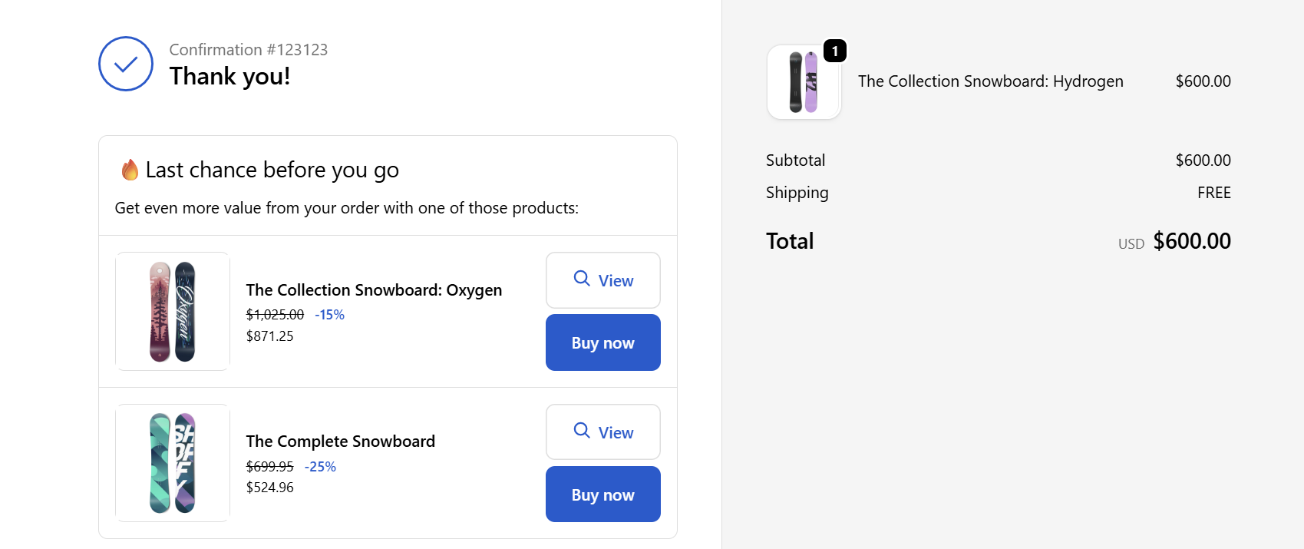Click the $600.00 total amount
This screenshot has height=549, width=1304.
1191,241
